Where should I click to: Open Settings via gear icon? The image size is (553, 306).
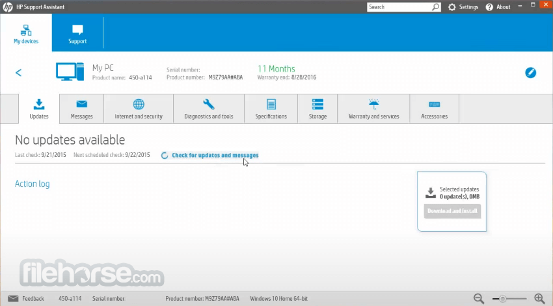click(452, 7)
